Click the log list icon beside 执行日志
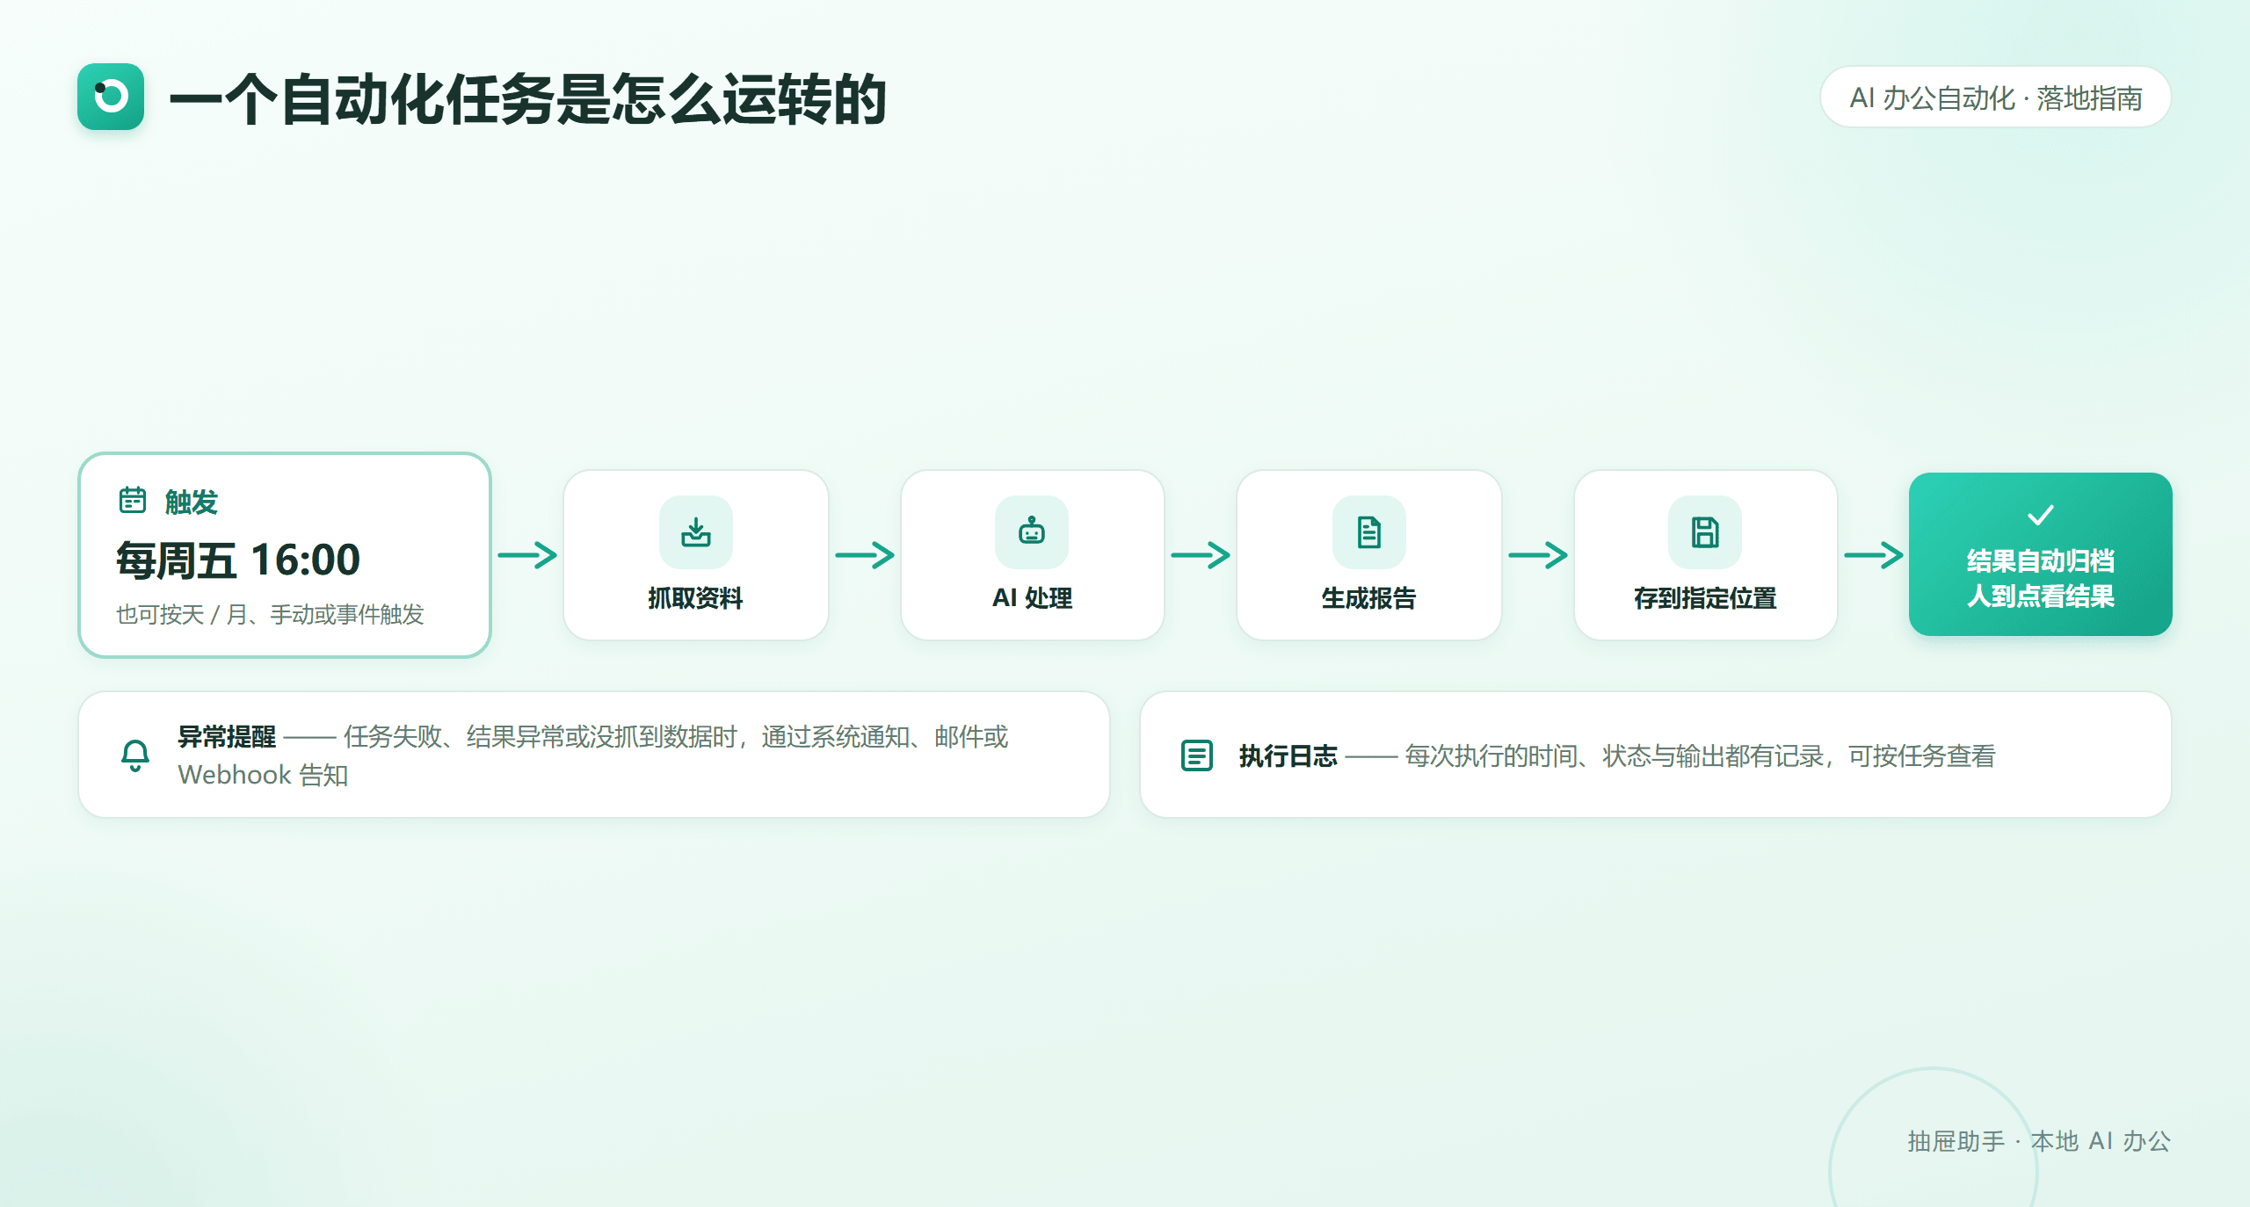This screenshot has height=1207, width=2250. pyautogui.click(x=1197, y=755)
